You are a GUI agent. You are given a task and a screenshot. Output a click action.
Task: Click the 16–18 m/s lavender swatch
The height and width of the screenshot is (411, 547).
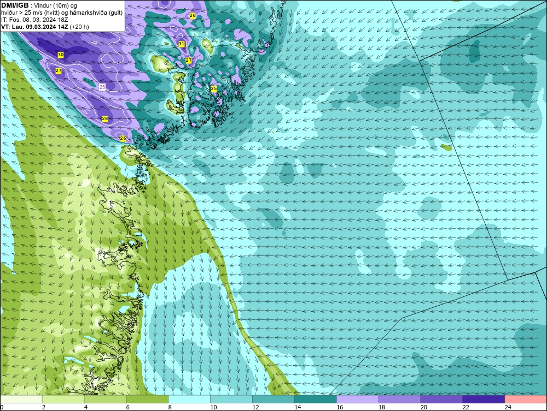pyautogui.click(x=358, y=399)
